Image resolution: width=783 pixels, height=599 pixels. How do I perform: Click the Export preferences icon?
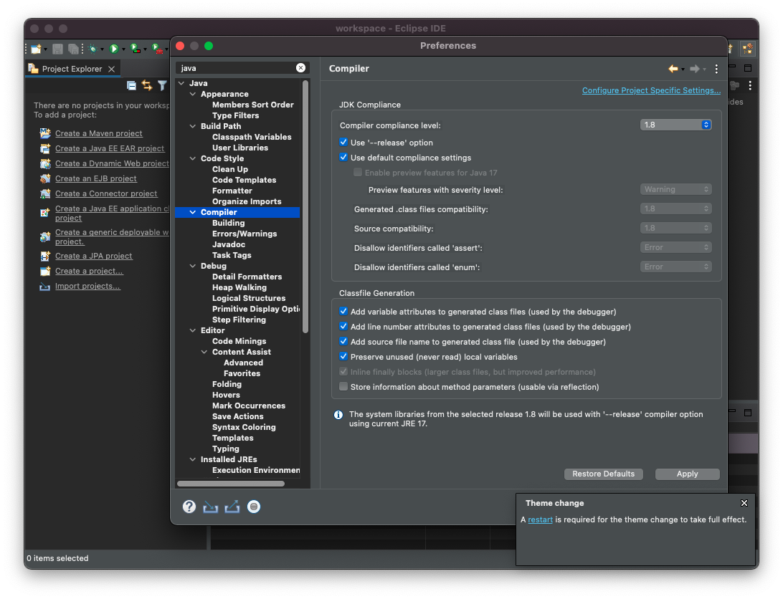click(x=232, y=507)
